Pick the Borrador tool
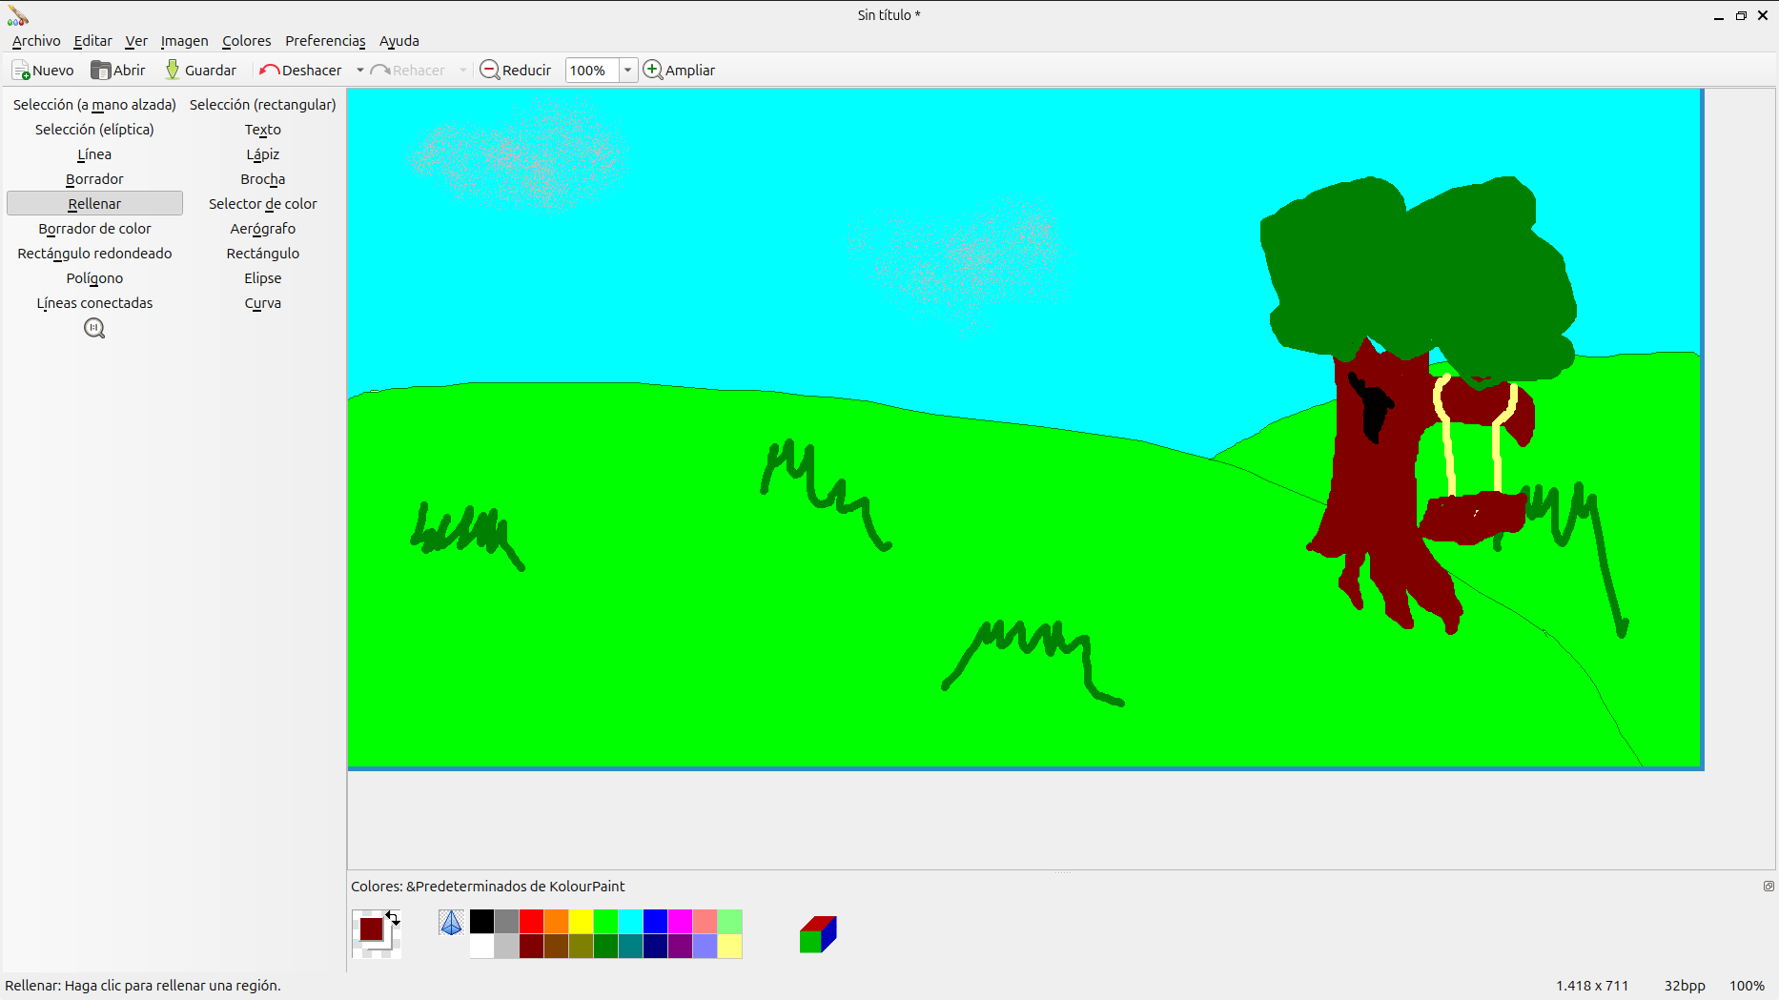1779x1000 pixels. click(x=94, y=179)
